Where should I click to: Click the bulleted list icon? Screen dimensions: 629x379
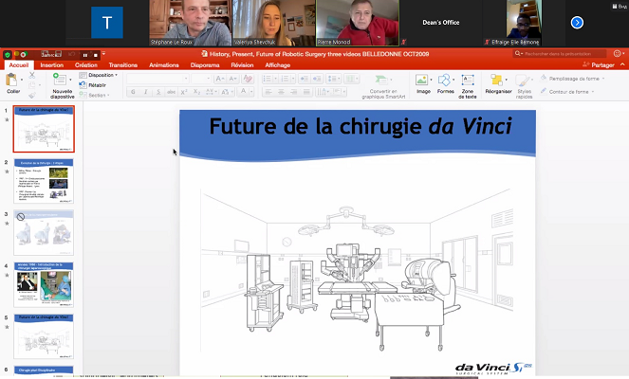pos(269,79)
